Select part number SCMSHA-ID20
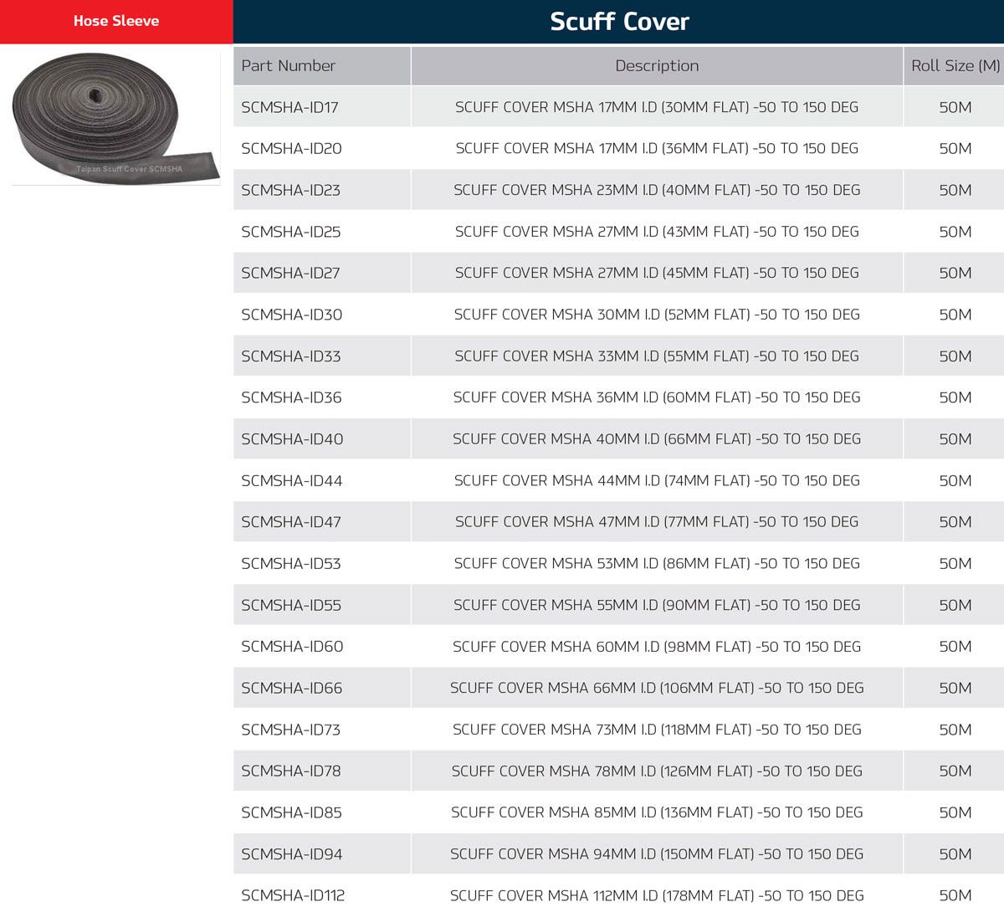 click(291, 149)
